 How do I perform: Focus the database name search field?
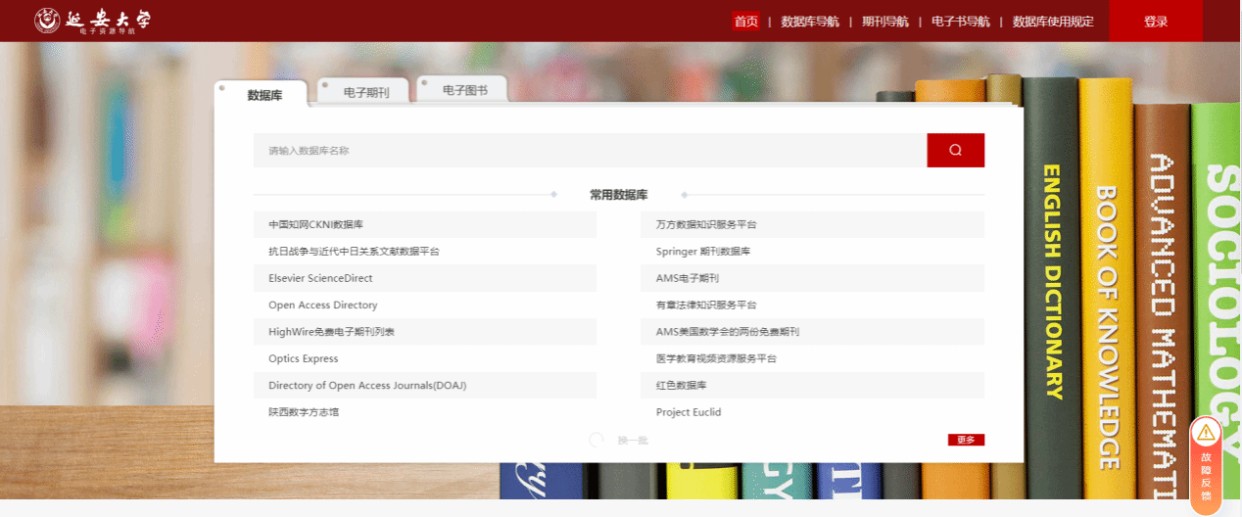[590, 150]
